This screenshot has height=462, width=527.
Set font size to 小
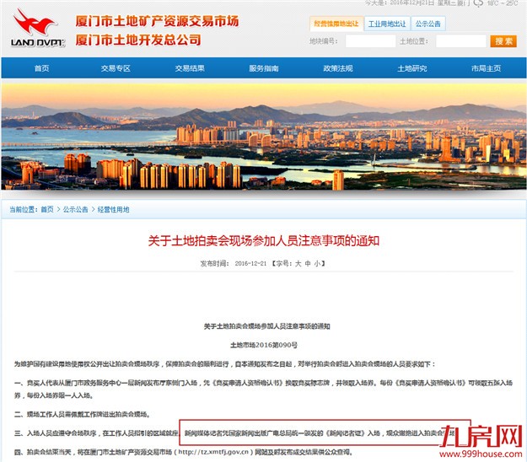coord(317,263)
